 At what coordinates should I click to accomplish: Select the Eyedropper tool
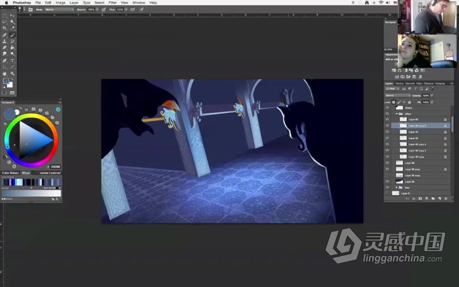pos(12,28)
